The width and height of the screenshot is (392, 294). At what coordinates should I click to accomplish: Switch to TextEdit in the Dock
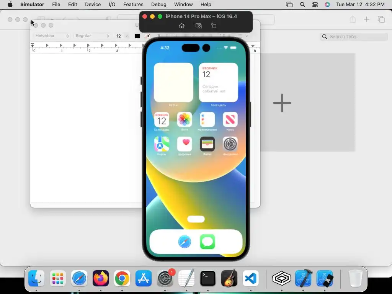(x=186, y=278)
